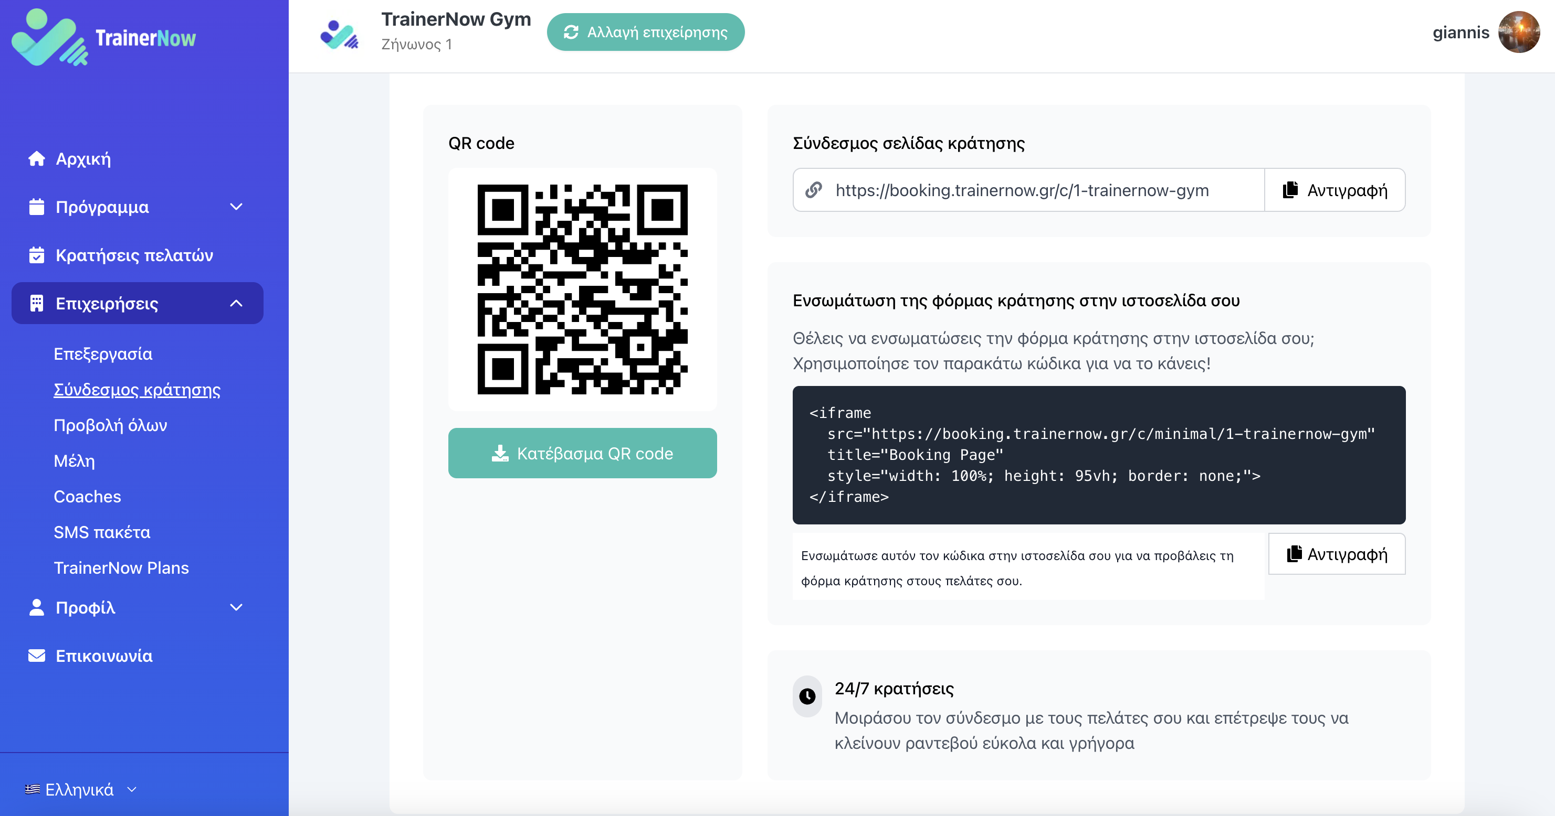Click the link chain icon in URL field
This screenshot has width=1555, height=816.
[814, 190]
